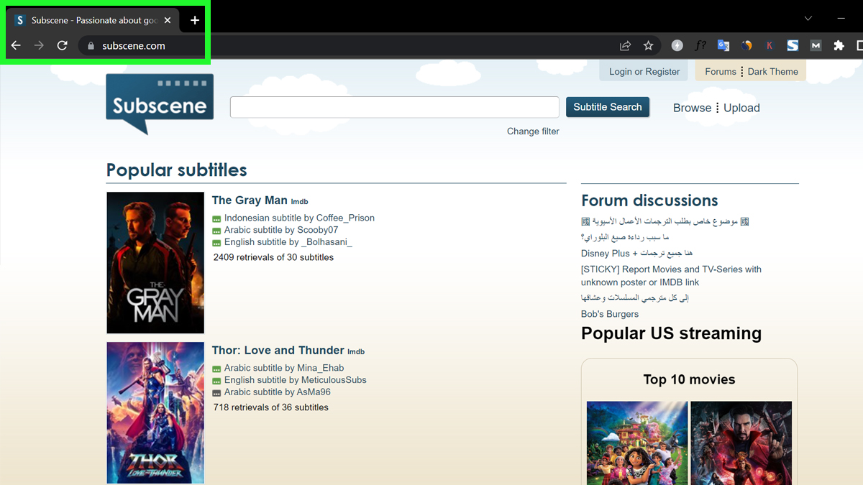Open Arabic subtitle by Scooby07
The image size is (863, 485).
click(281, 230)
